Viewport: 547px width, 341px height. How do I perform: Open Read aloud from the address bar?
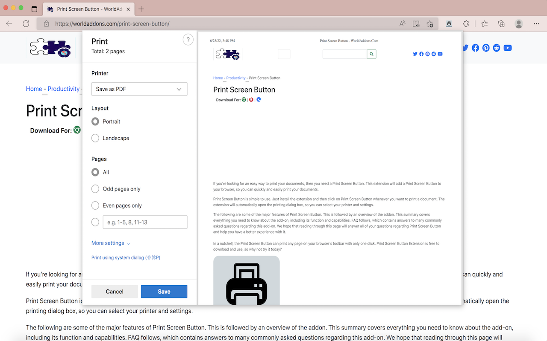(x=402, y=24)
